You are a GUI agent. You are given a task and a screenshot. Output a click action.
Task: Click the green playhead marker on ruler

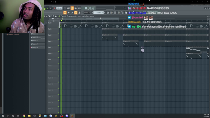pyautogui.click(x=61, y=21)
